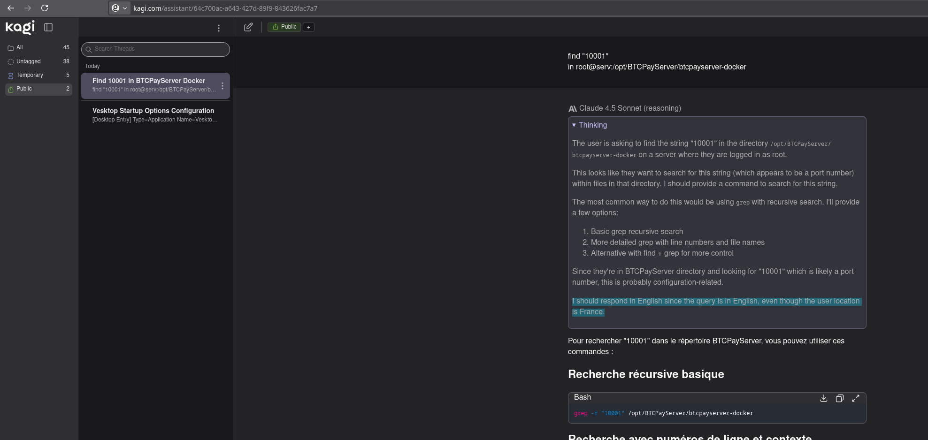Reload the page in browser
The image size is (928, 440).
tap(45, 8)
